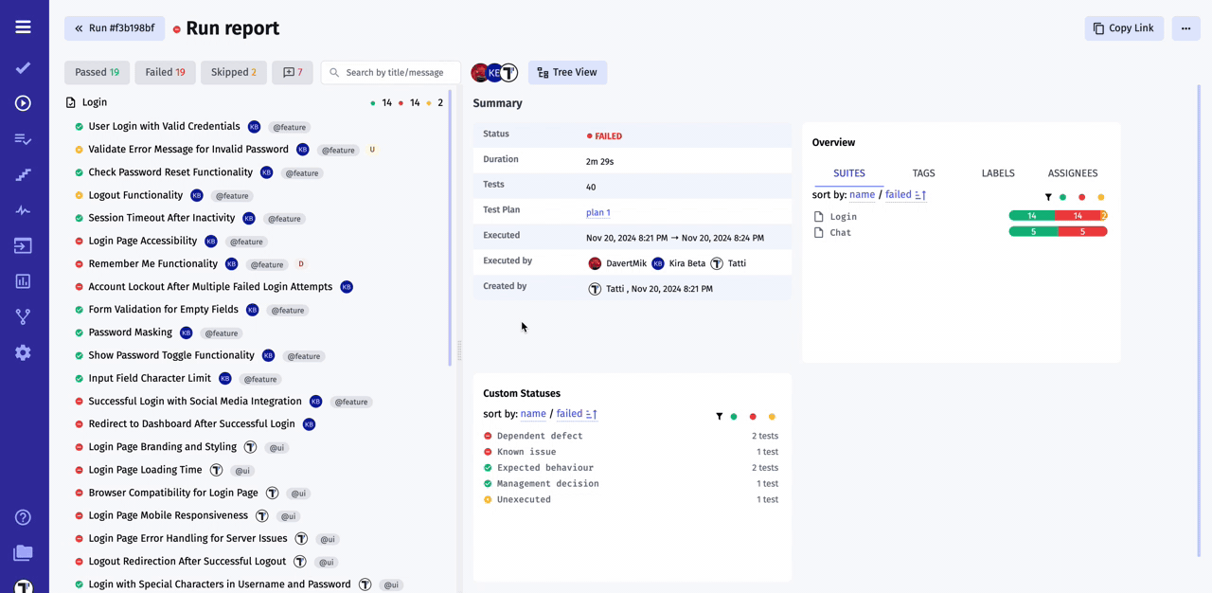This screenshot has height=593, width=1212.
Task: Toggle the green passed dot in Overview
Action: point(1063,197)
